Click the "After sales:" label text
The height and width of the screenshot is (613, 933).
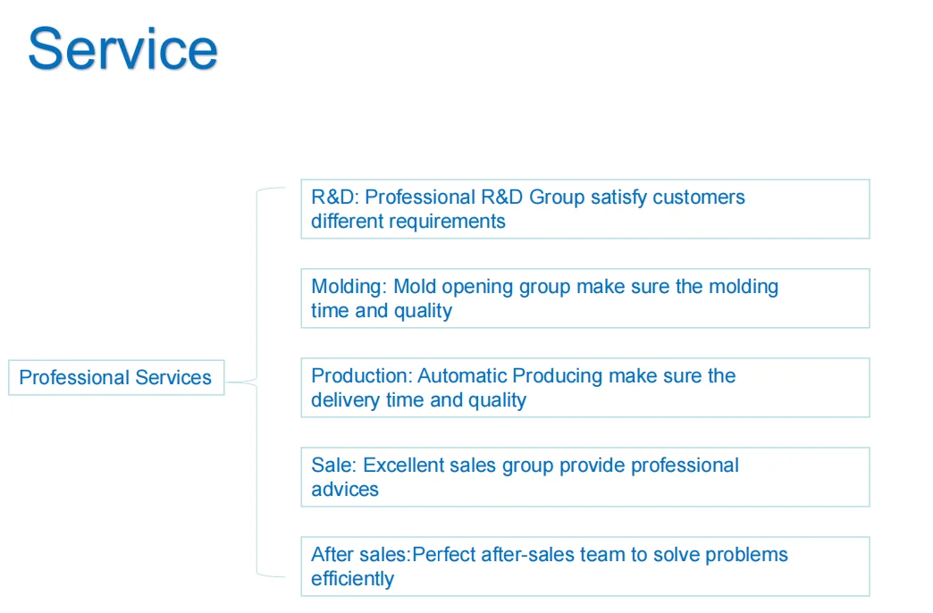359,555
